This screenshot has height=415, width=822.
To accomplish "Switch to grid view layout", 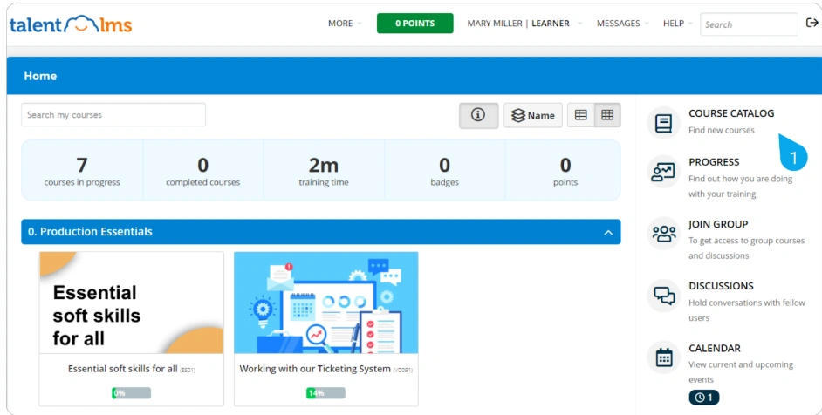I will pos(607,115).
